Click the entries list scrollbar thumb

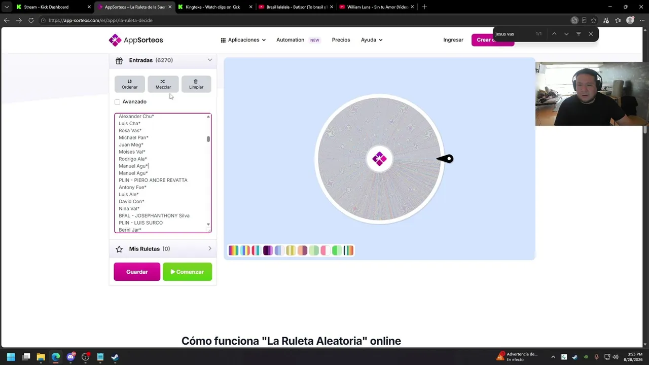point(208,139)
